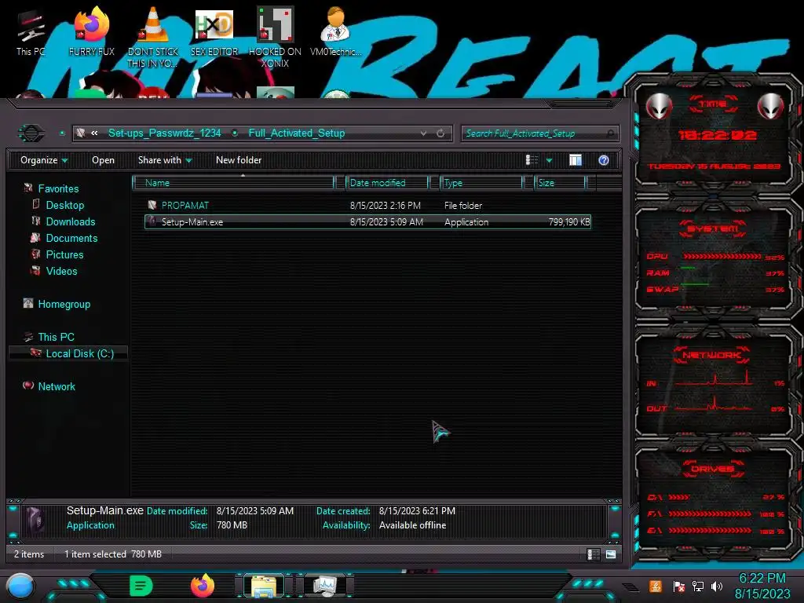Select Homegroup in navigation pane
This screenshot has height=603, width=804.
[x=64, y=304]
